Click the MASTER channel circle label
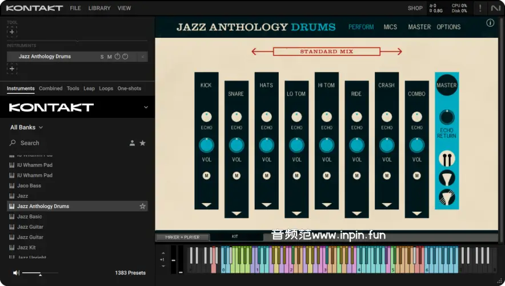The width and height of the screenshot is (505, 286). [x=446, y=85]
